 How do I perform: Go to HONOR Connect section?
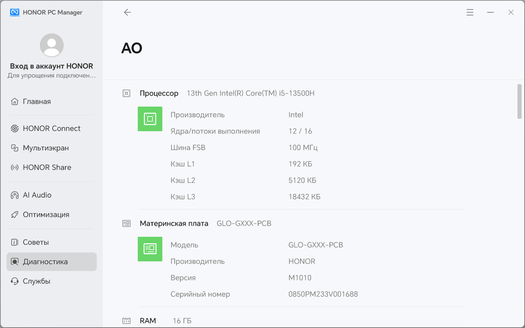click(51, 128)
